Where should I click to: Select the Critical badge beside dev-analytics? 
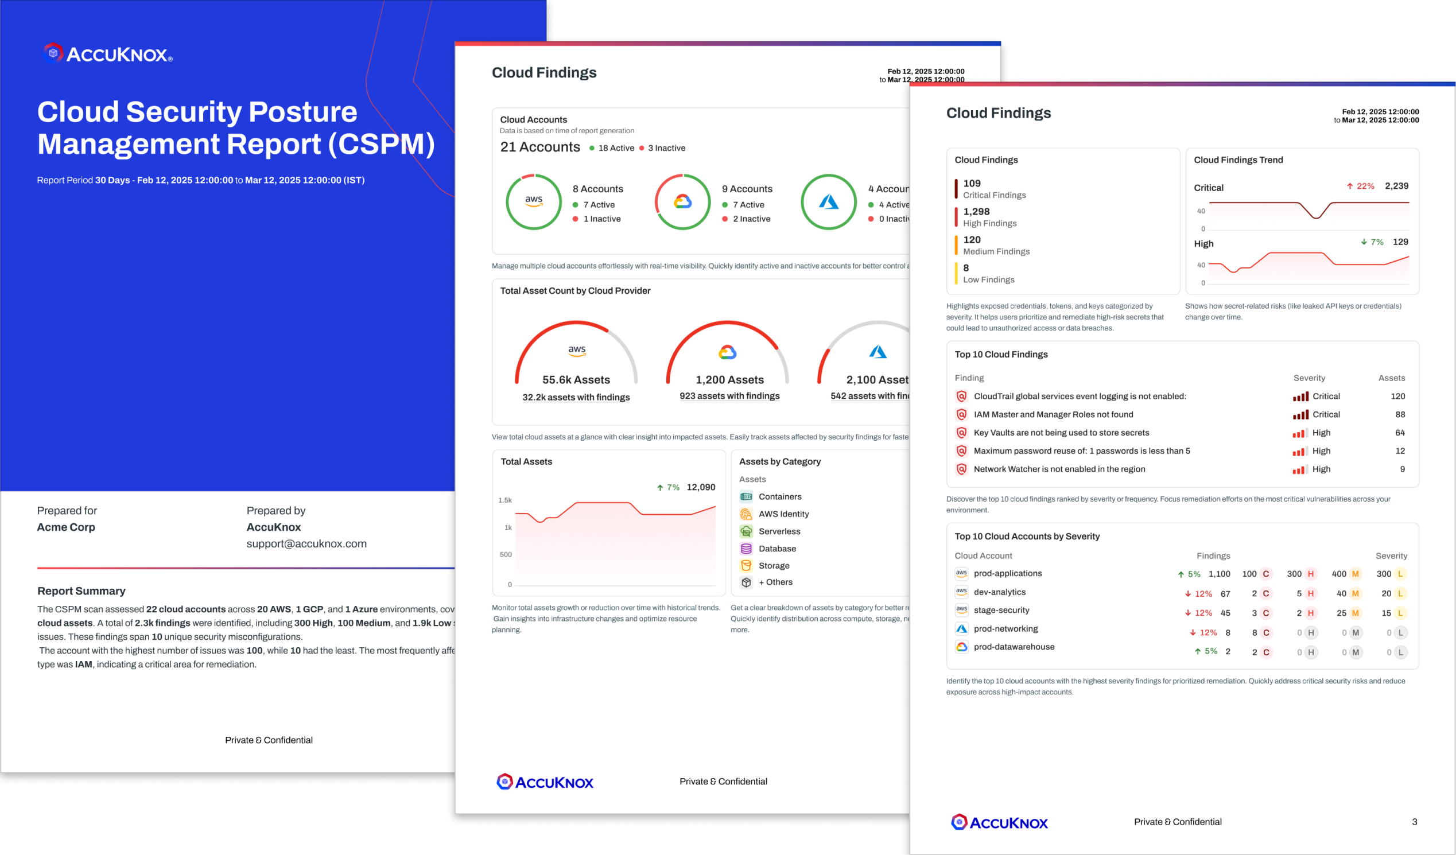1265,593
